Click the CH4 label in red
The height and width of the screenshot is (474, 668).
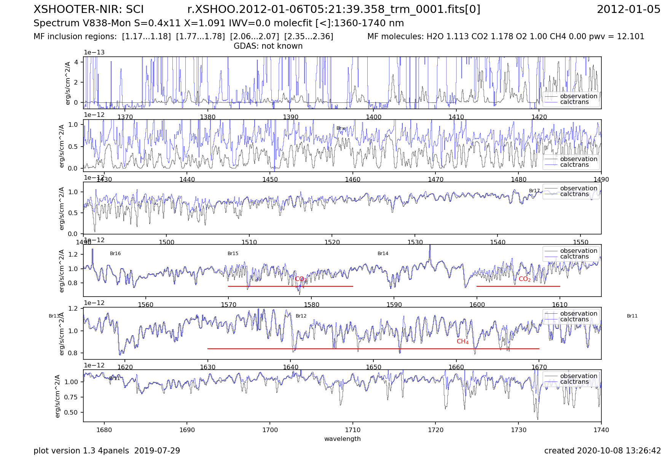click(462, 342)
